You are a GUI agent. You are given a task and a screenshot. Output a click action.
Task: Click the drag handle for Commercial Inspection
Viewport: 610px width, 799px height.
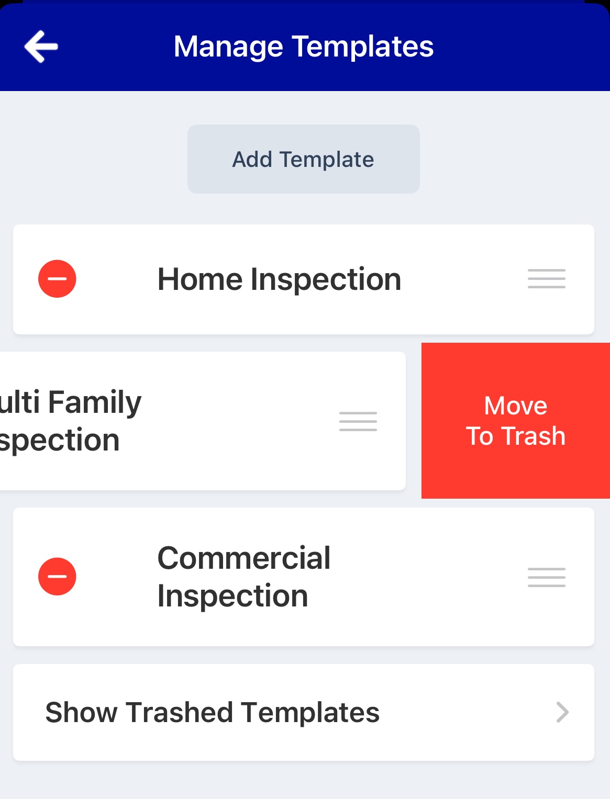[x=546, y=576]
